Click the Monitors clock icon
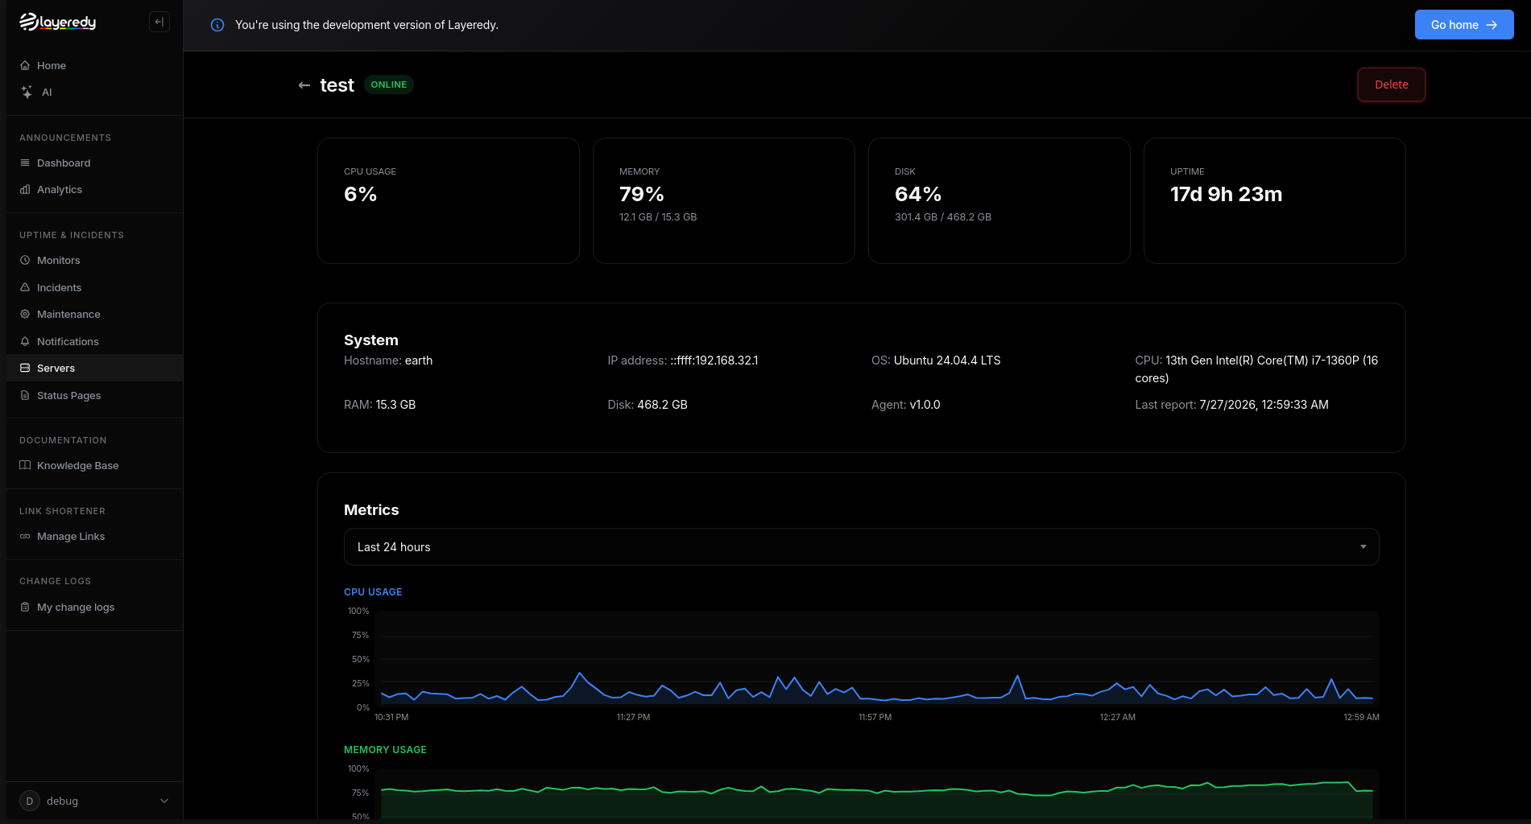 (25, 261)
